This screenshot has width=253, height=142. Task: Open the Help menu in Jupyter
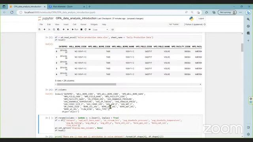(x=104, y=24)
